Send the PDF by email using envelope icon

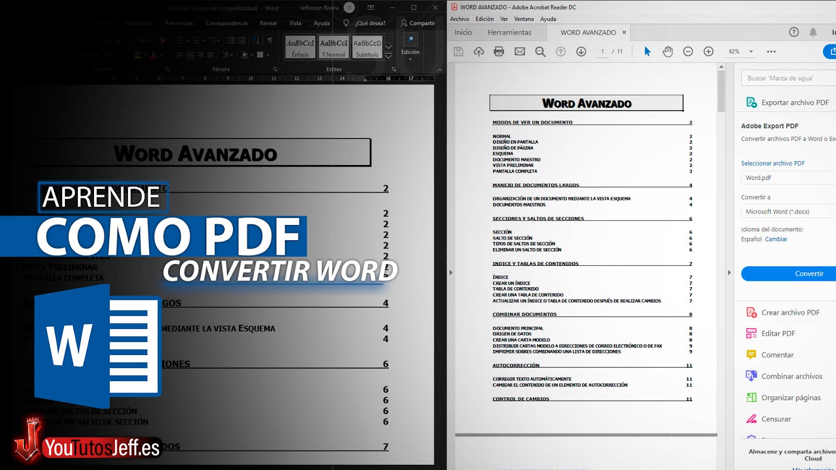point(519,51)
